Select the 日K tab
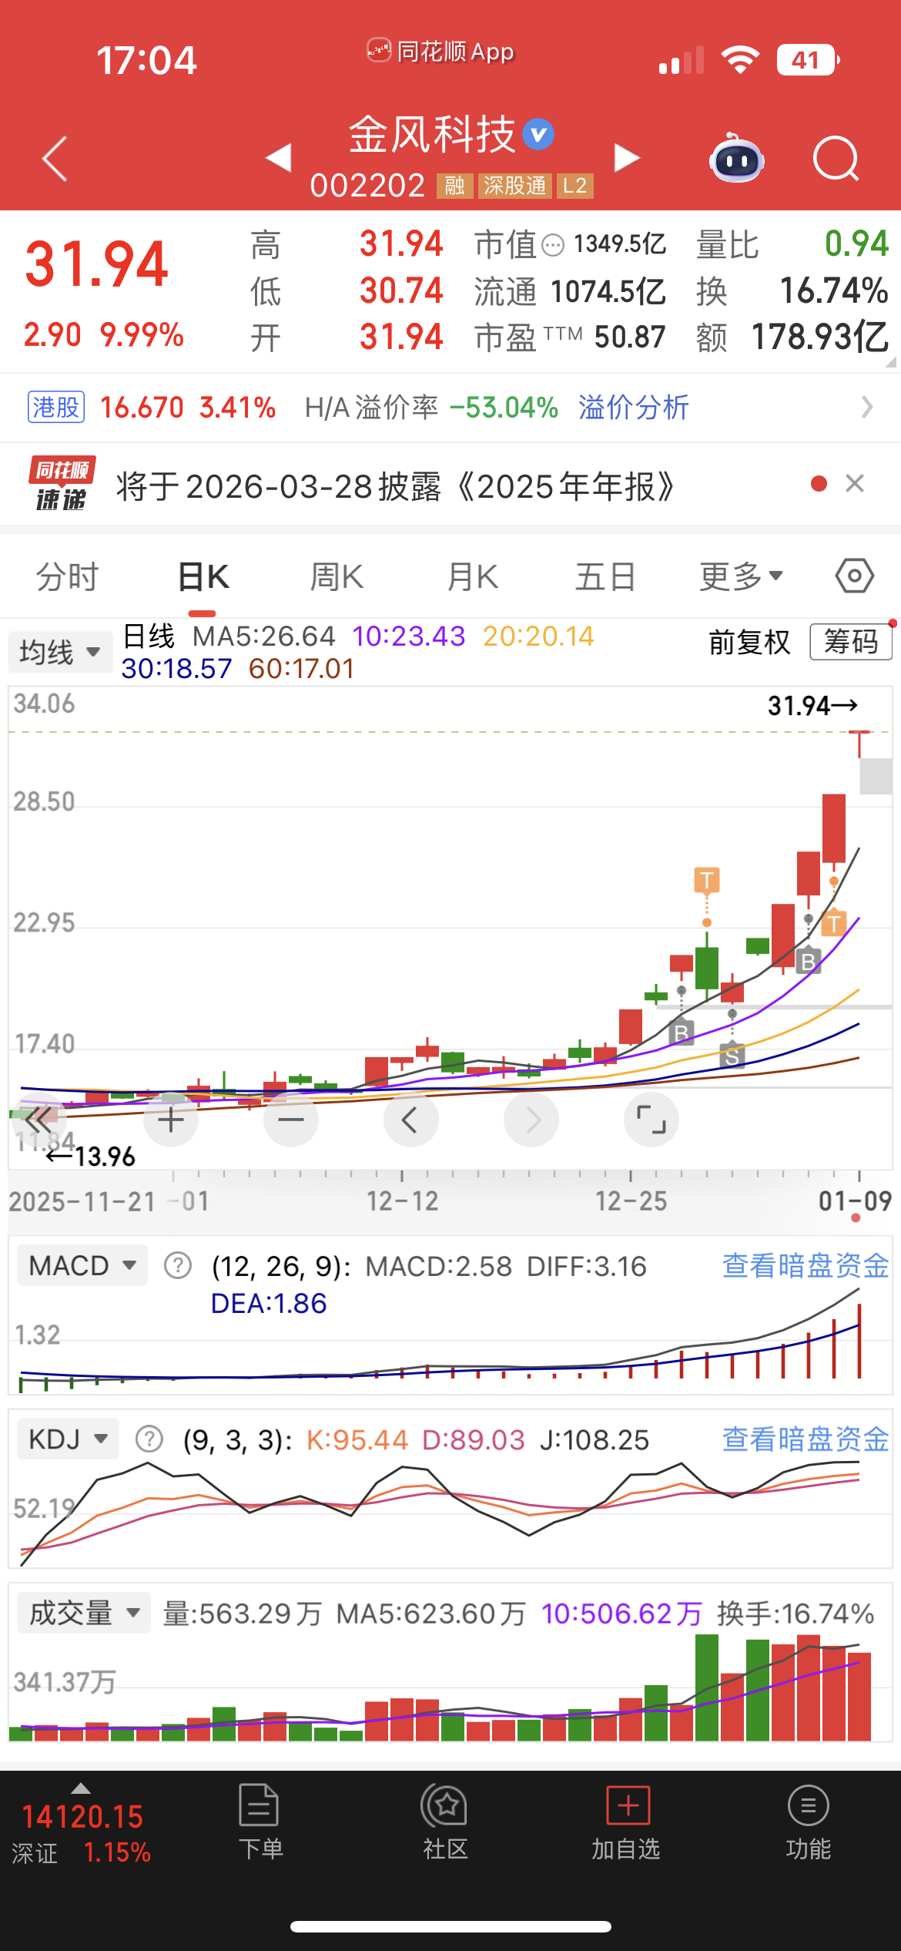The height and width of the screenshot is (1951, 901). [x=203, y=576]
